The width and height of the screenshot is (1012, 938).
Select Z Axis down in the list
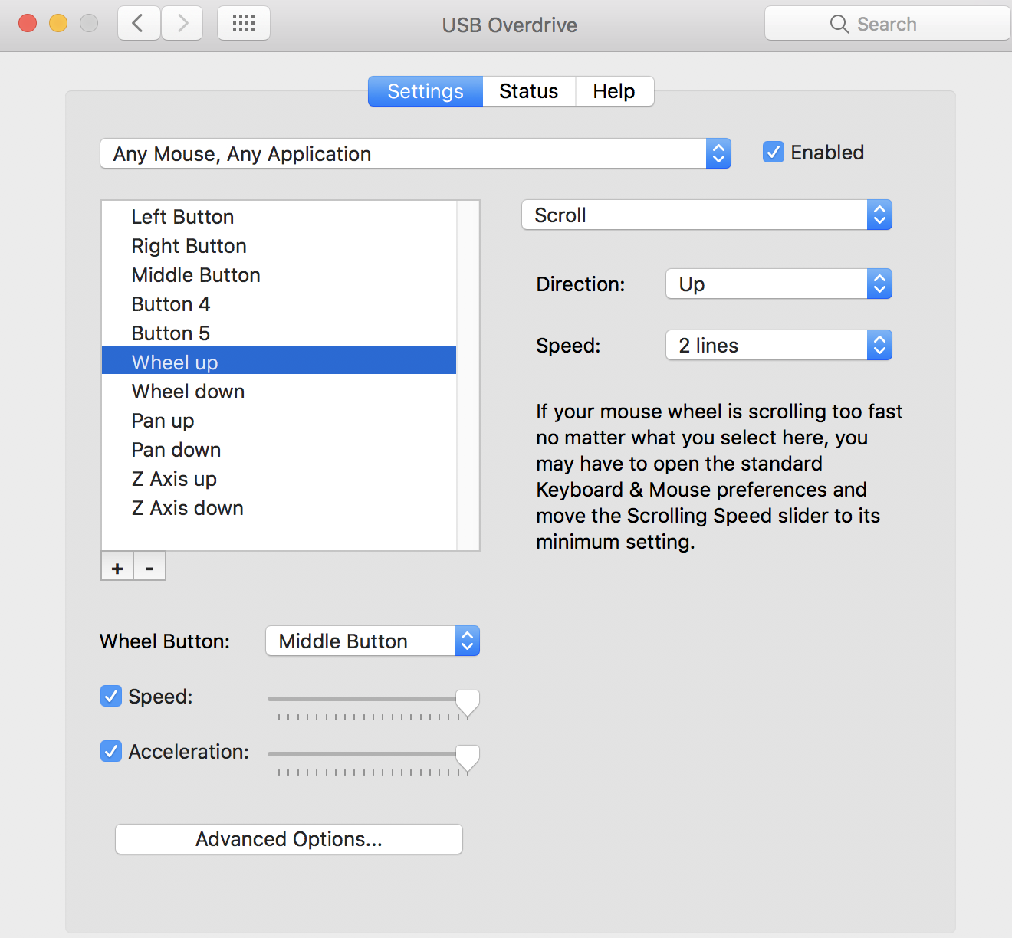click(x=279, y=508)
